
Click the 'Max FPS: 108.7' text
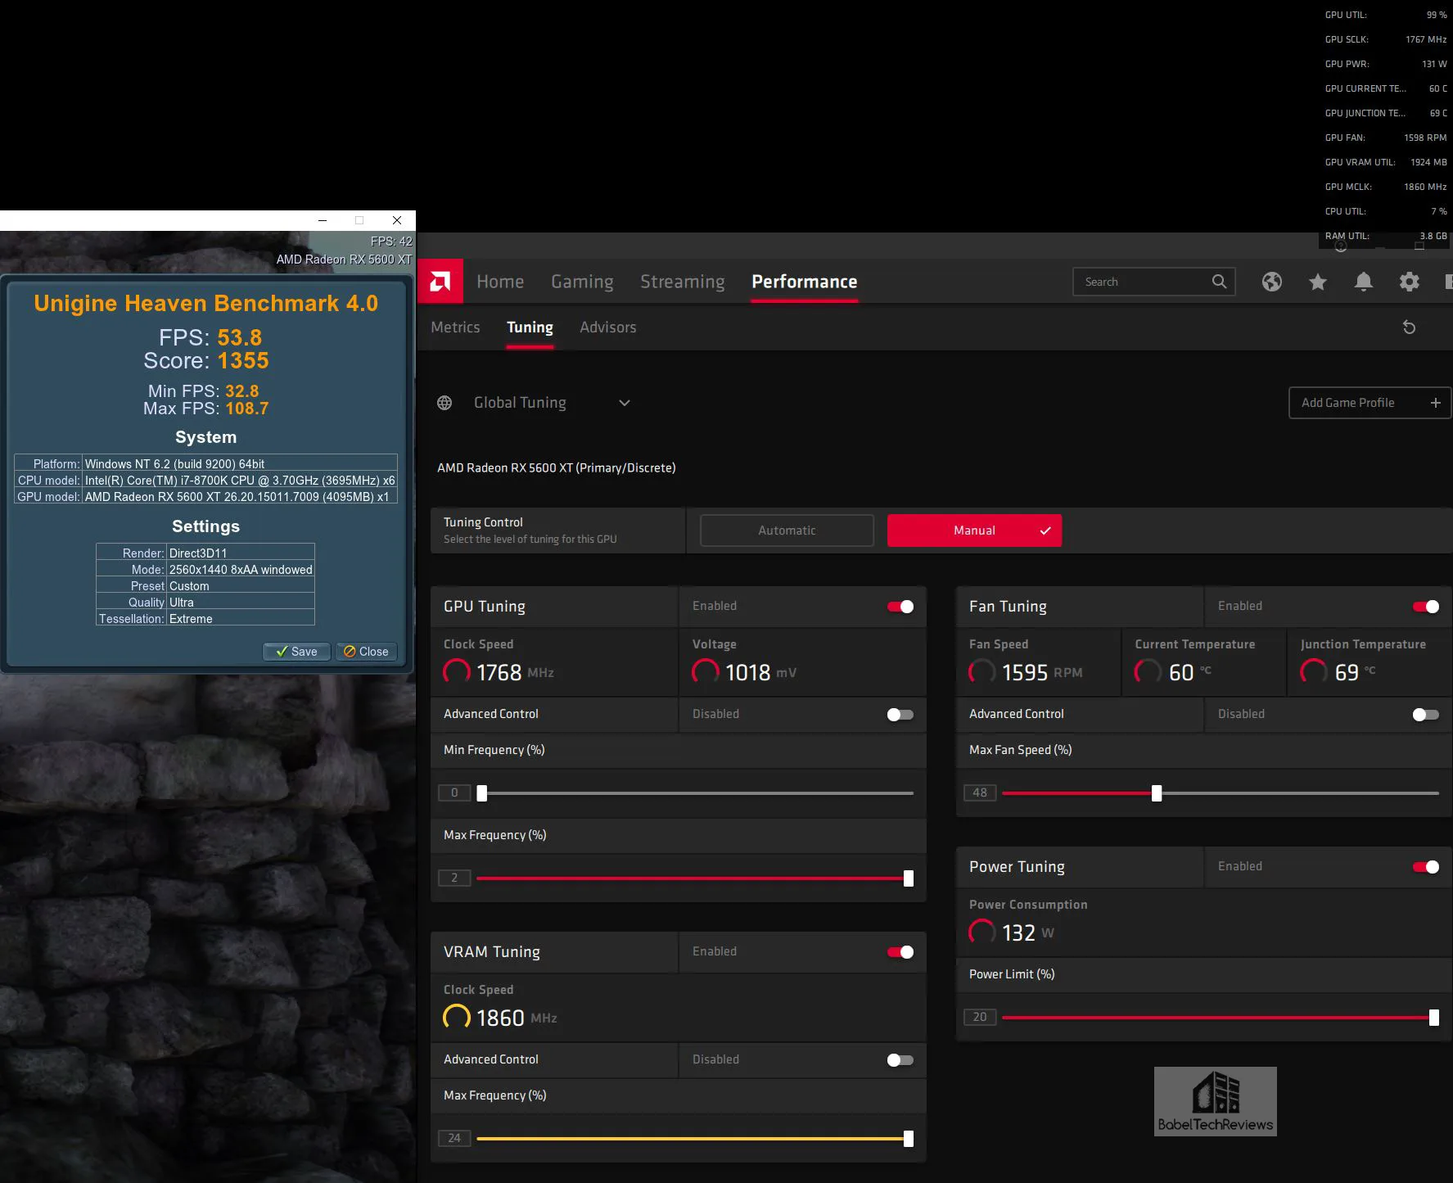(x=206, y=409)
